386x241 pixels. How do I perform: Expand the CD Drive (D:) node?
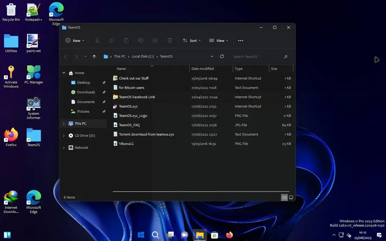pos(64,136)
